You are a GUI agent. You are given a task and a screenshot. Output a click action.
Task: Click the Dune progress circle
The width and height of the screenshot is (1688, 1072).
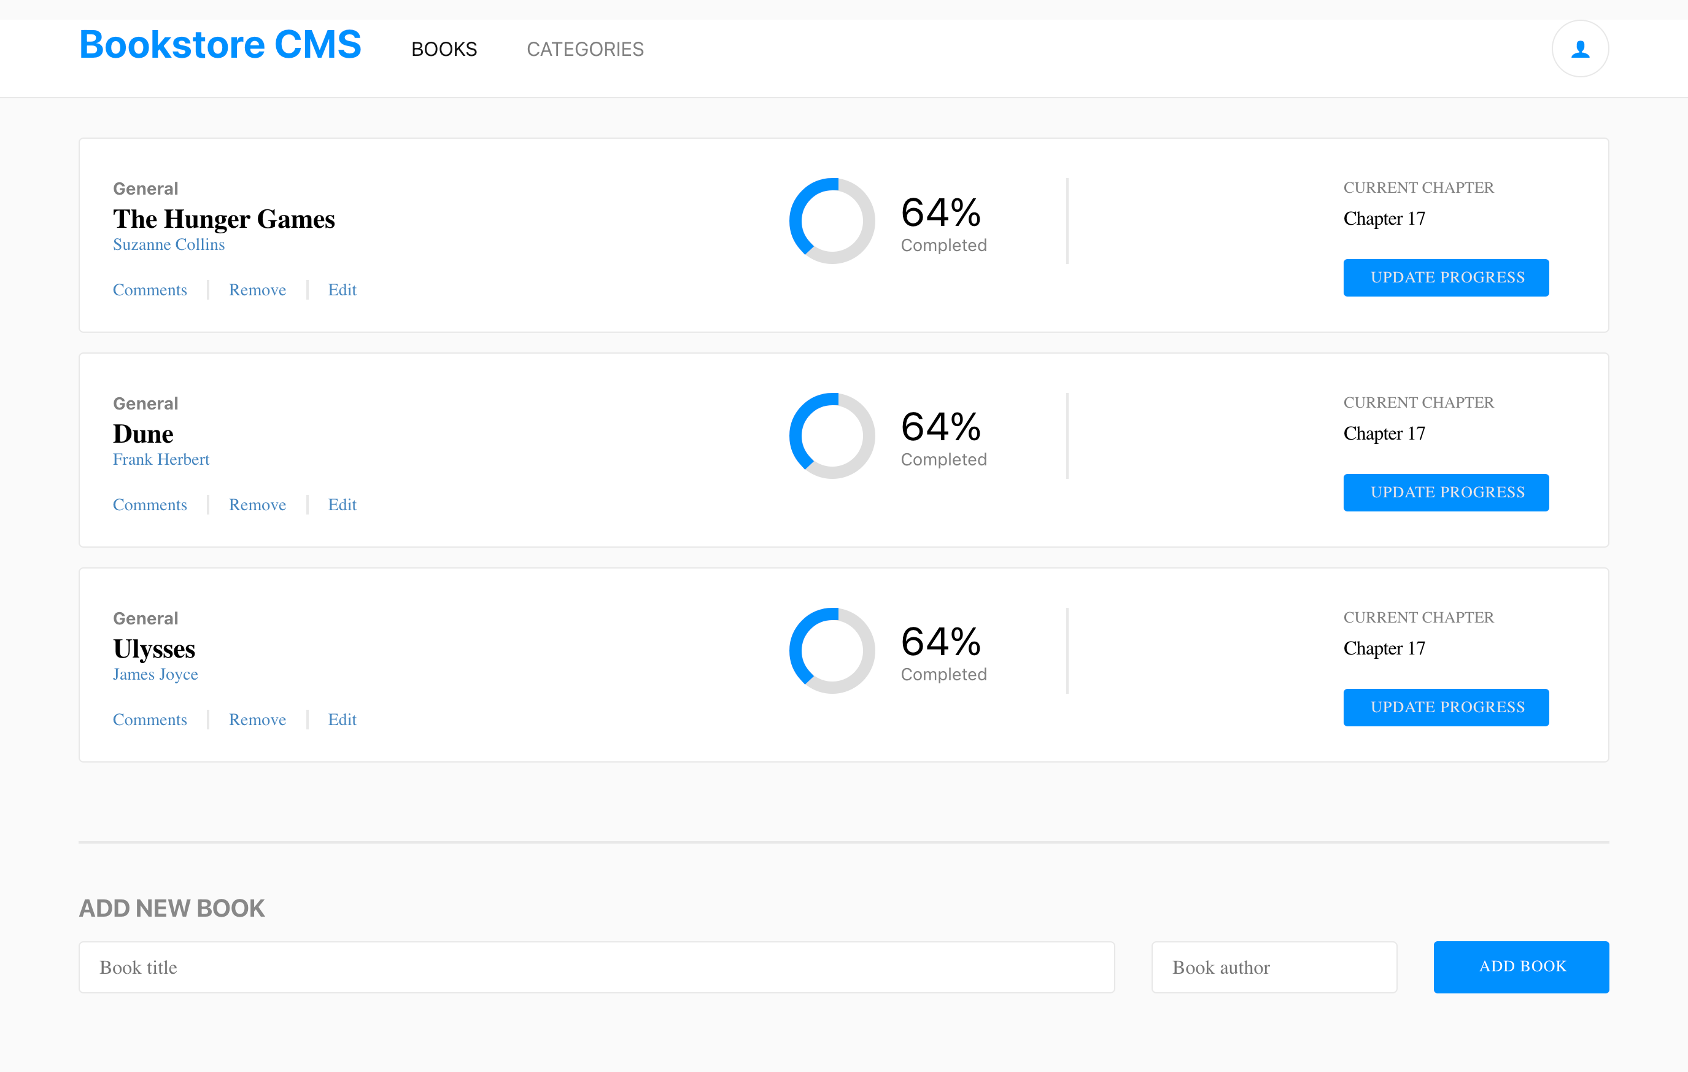coord(831,436)
